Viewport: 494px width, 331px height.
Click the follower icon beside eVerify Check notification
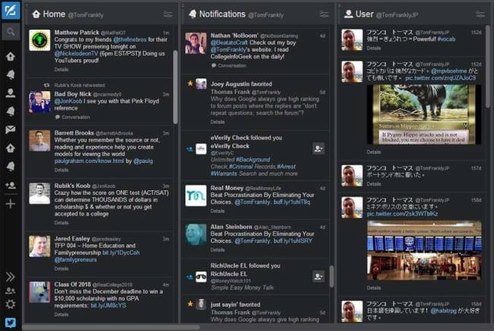(x=190, y=148)
